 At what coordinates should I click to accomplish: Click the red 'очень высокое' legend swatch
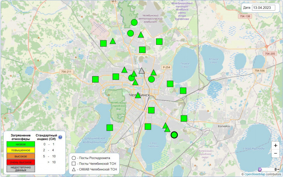point(20,162)
